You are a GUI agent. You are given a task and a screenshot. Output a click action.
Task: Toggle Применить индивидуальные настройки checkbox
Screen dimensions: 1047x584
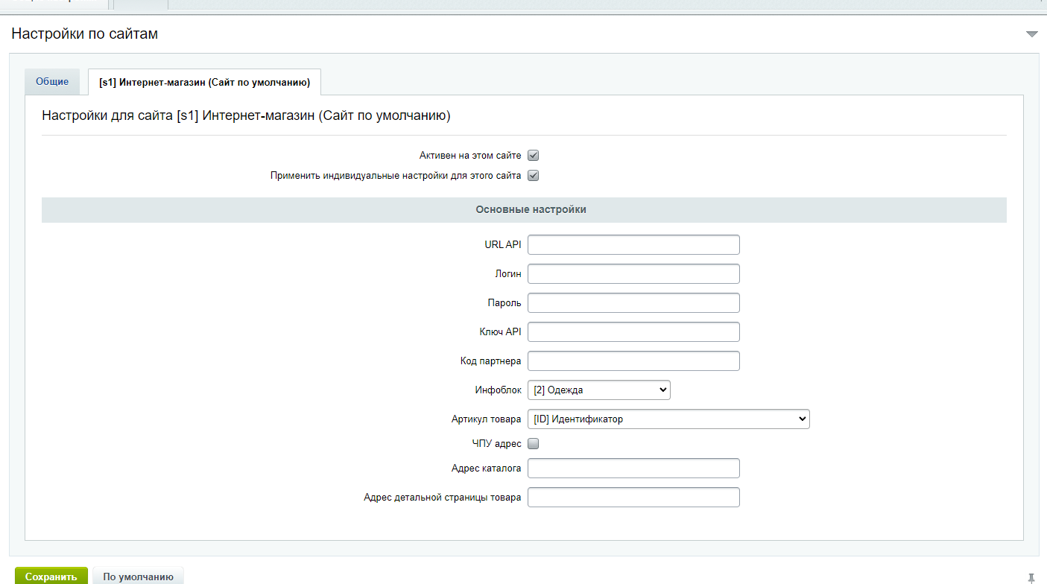pos(533,176)
